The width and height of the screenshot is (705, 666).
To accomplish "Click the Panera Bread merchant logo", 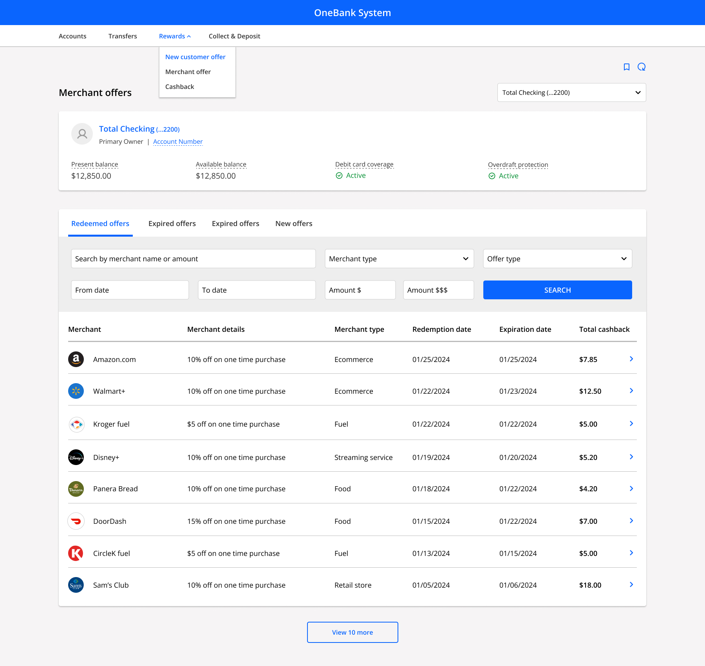I will pos(76,489).
